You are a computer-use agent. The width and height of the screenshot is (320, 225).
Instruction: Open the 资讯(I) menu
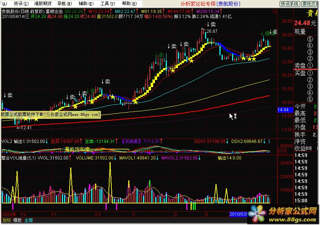click(x=21, y=4)
